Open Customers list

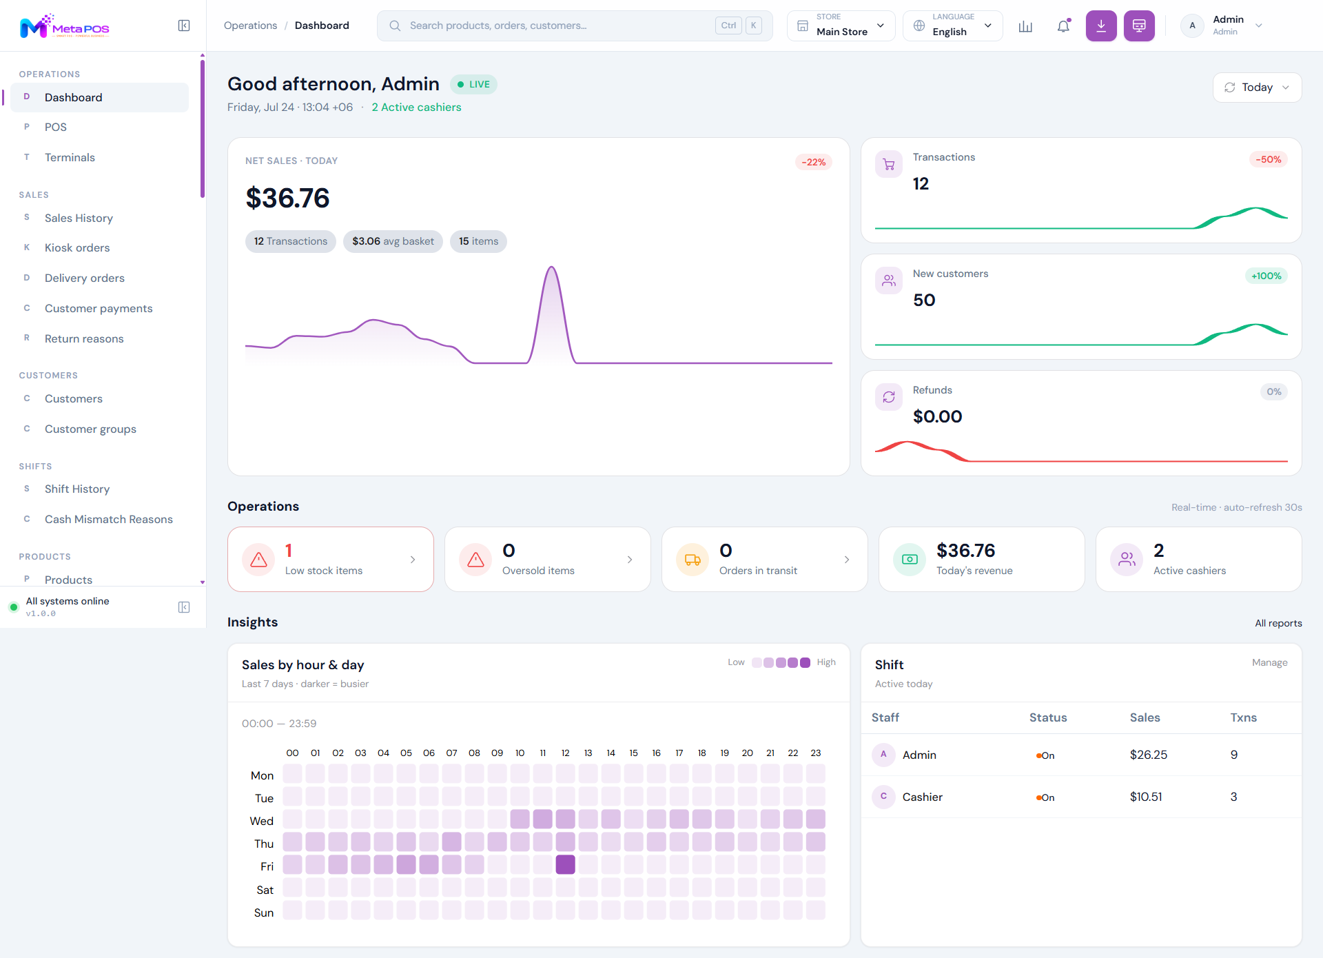tap(99, 399)
